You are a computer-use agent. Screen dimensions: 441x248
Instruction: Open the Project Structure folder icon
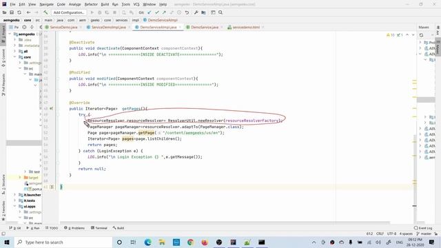pos(203,12)
